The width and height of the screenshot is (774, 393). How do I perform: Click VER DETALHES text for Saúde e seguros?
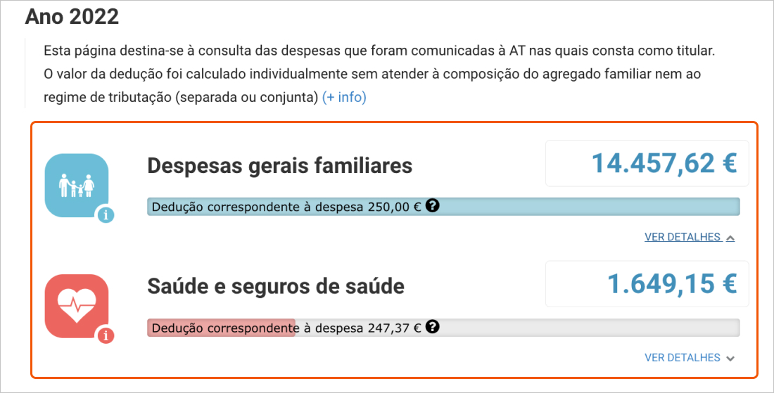683,358
